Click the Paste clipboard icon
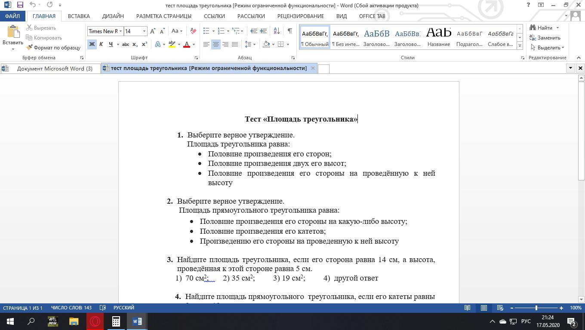Screen dimensions: 585x330 tap(13, 33)
